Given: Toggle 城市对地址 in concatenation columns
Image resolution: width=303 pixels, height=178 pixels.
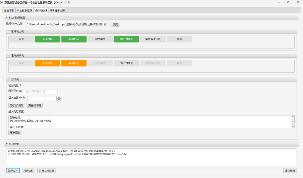Looking at the screenshot, I should pyautogui.click(x=127, y=63).
